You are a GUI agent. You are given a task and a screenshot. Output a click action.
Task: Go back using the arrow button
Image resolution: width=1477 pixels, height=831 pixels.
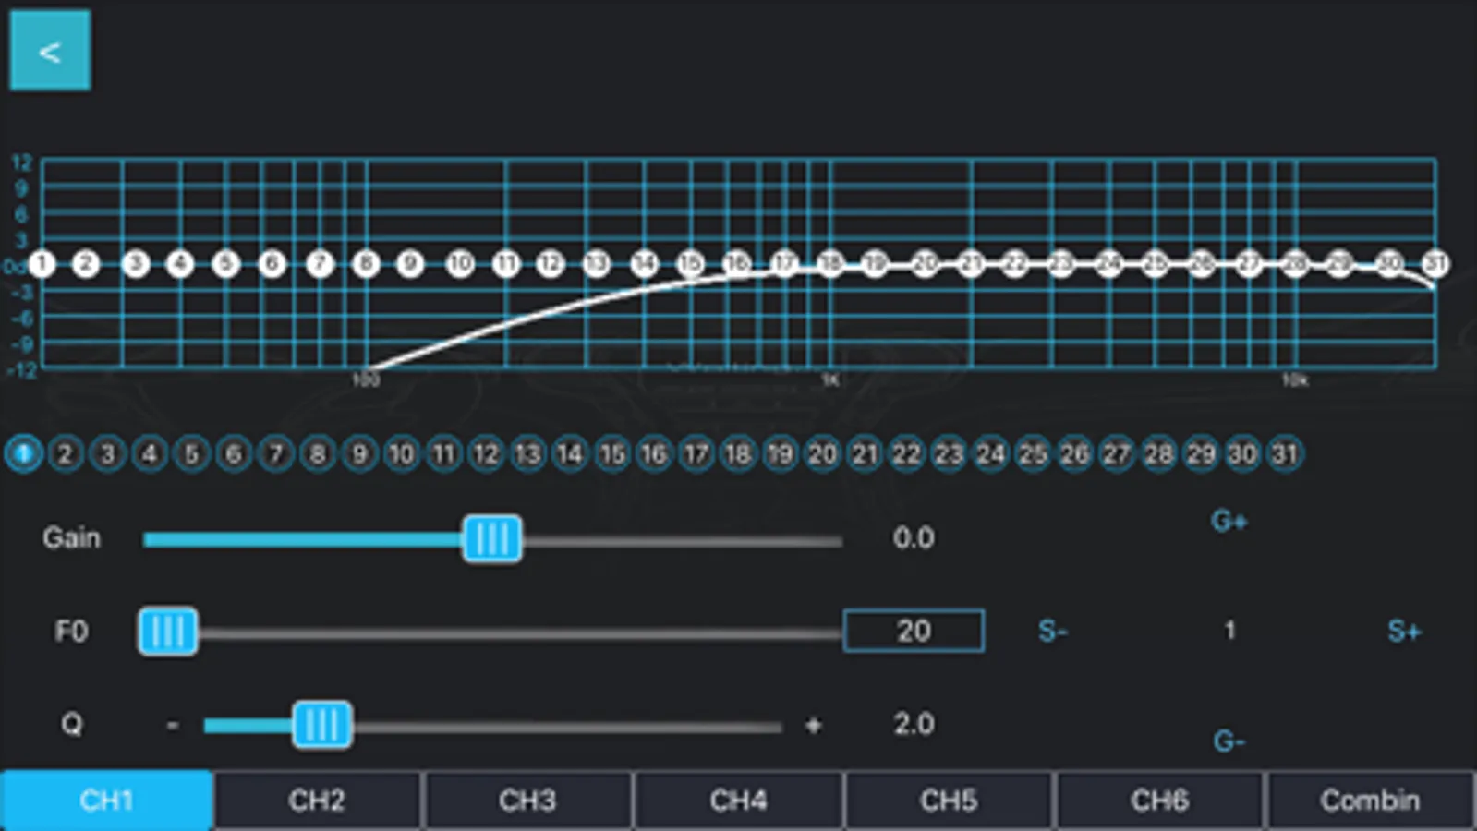click(50, 51)
